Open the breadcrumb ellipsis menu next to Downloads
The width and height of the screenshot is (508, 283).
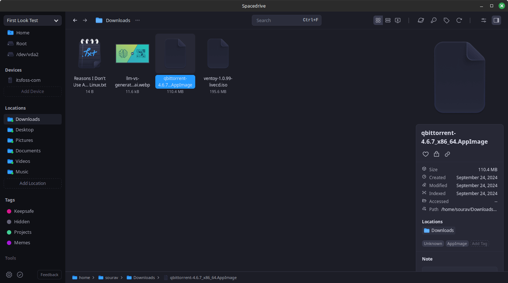tap(137, 20)
